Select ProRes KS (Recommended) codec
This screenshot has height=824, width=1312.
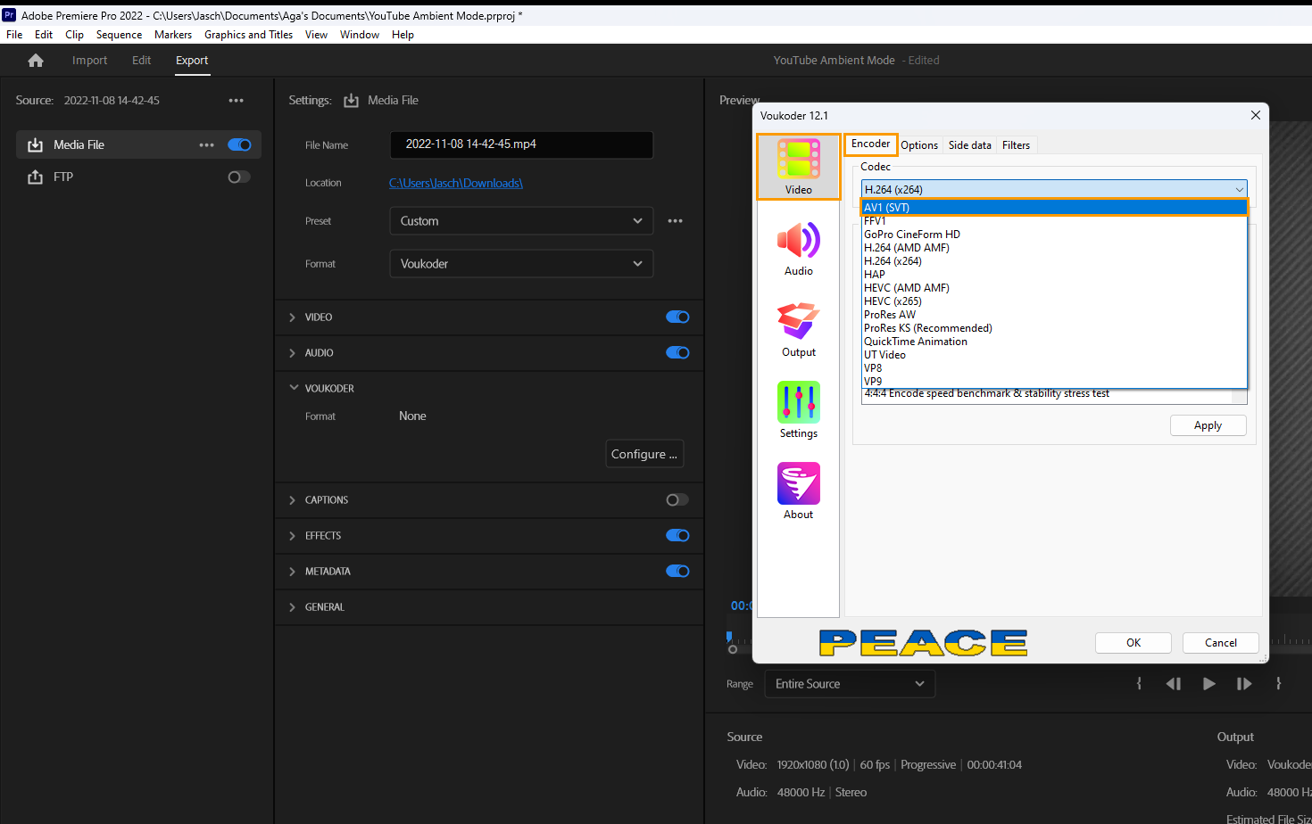pyautogui.click(x=1054, y=328)
